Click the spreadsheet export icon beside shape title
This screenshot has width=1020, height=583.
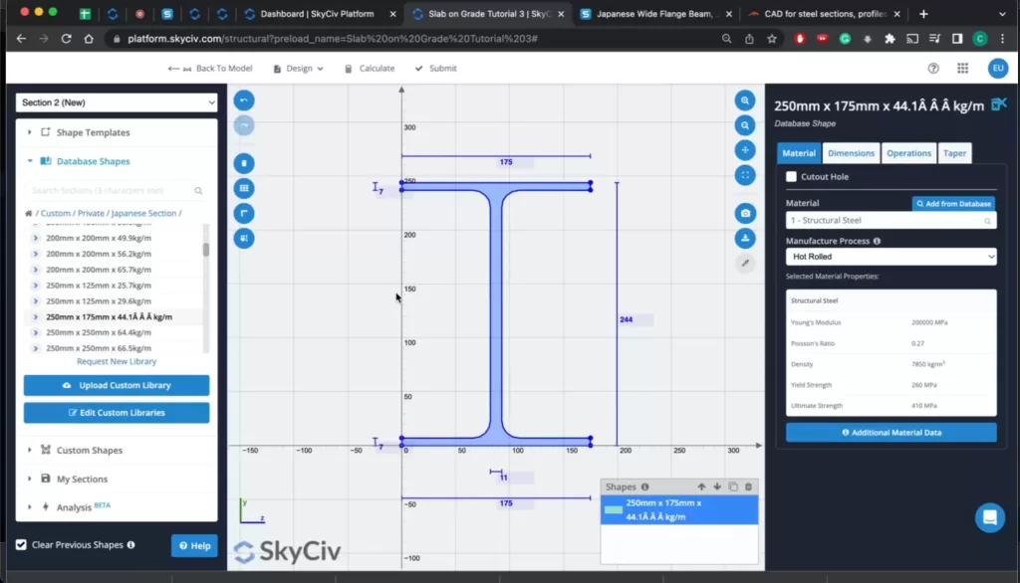point(998,104)
